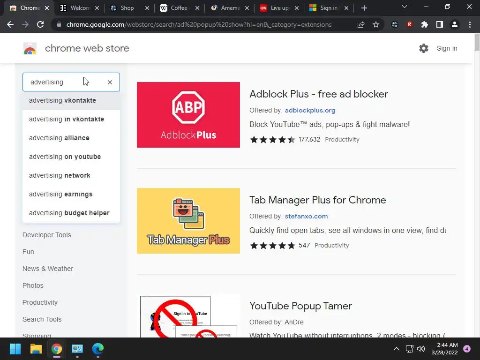Select the Productivity category in sidebar
This screenshot has height=360, width=480.
coord(40,302)
